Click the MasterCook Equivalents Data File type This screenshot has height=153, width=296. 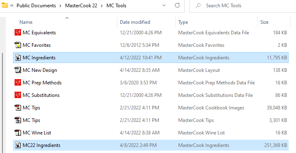[214, 33]
